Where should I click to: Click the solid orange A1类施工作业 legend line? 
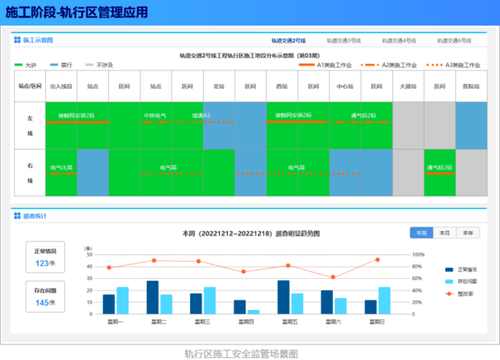(x=306, y=65)
